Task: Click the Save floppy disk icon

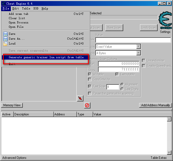Action: point(5,34)
